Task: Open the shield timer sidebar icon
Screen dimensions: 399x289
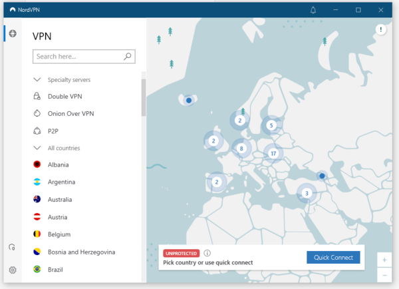Action: point(12,247)
